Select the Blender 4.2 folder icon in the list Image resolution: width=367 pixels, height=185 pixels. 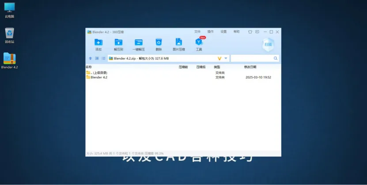tap(88, 77)
